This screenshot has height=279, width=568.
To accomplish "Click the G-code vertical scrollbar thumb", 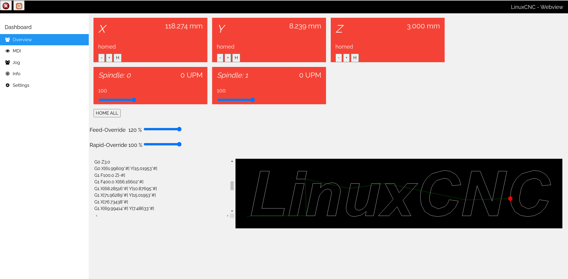I will tap(232, 186).
